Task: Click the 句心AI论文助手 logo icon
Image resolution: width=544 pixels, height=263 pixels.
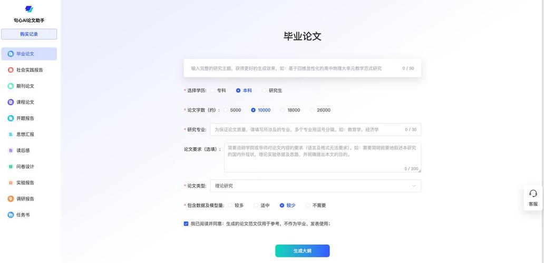Action: pyautogui.click(x=29, y=9)
